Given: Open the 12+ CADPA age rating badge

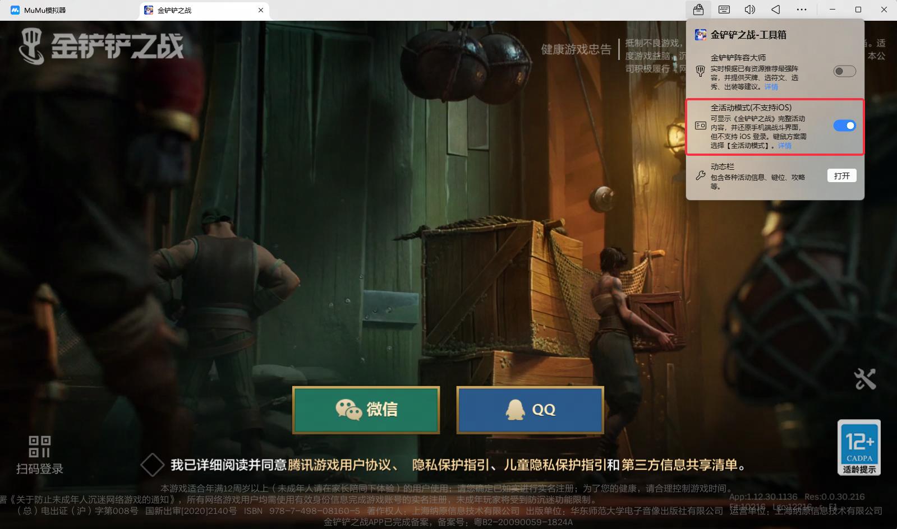Looking at the screenshot, I should pyautogui.click(x=859, y=447).
